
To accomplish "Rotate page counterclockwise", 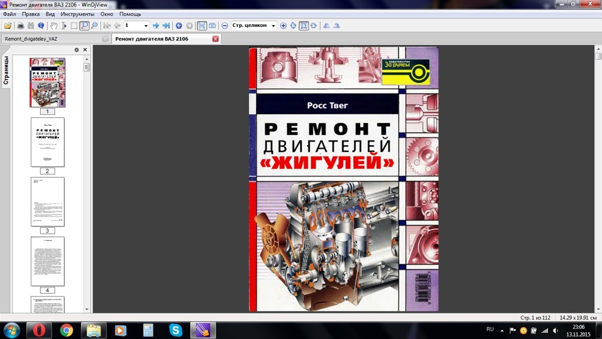I will (x=326, y=26).
